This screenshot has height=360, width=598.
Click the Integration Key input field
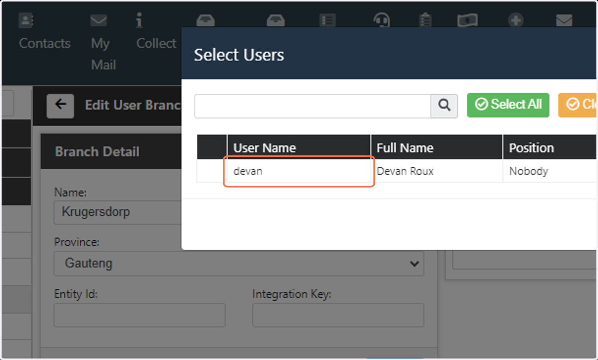[x=338, y=315]
